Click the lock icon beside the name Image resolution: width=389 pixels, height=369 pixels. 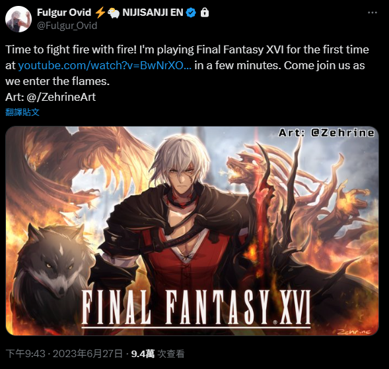pos(205,13)
